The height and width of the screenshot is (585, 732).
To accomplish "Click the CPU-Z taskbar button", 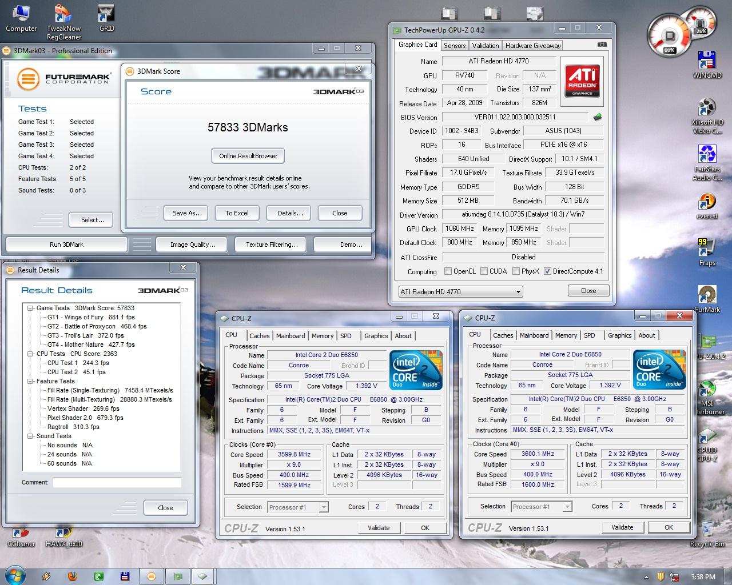I will tap(203, 576).
